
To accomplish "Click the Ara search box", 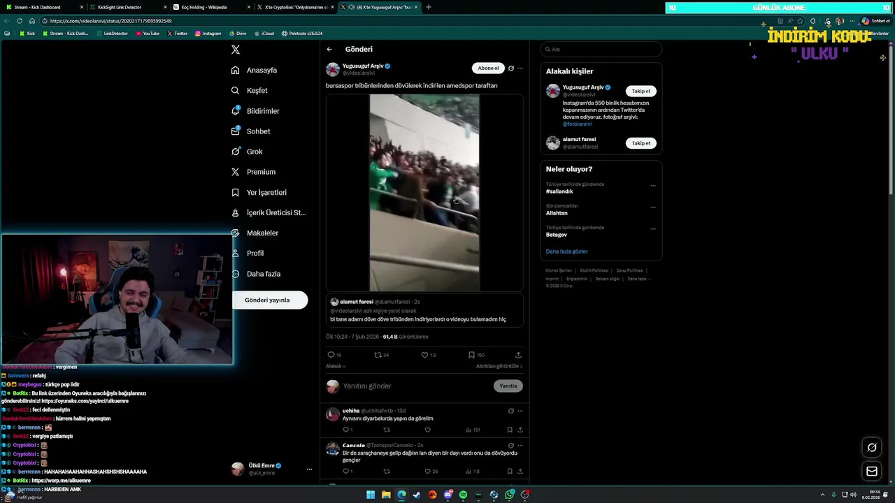I will point(601,50).
